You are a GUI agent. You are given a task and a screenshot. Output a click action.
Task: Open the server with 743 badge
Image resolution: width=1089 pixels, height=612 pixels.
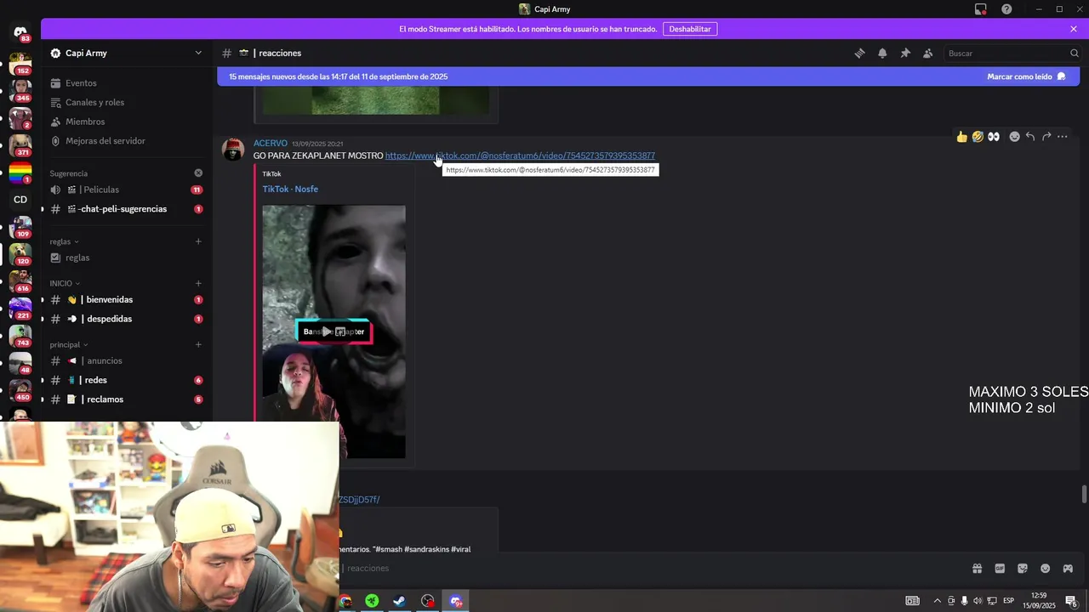tap(20, 336)
